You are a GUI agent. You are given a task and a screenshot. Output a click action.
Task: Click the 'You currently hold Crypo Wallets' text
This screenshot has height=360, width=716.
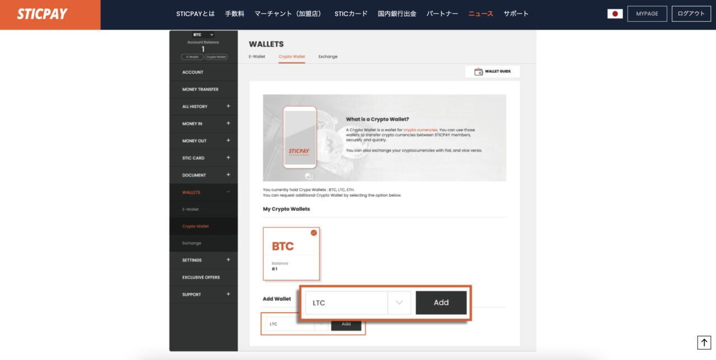(x=309, y=190)
